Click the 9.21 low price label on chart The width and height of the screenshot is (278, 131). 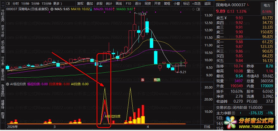183,72
